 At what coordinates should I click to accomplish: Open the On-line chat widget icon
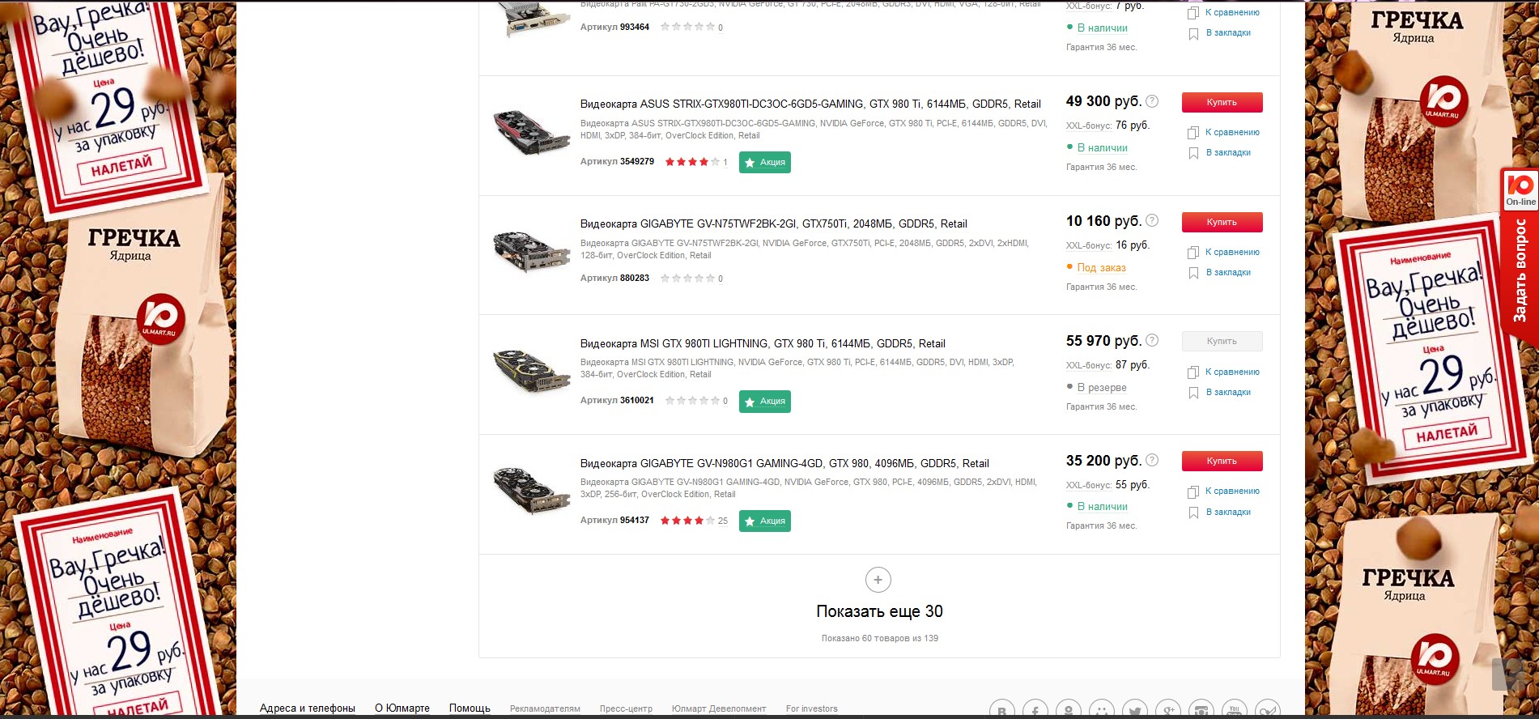click(x=1520, y=189)
